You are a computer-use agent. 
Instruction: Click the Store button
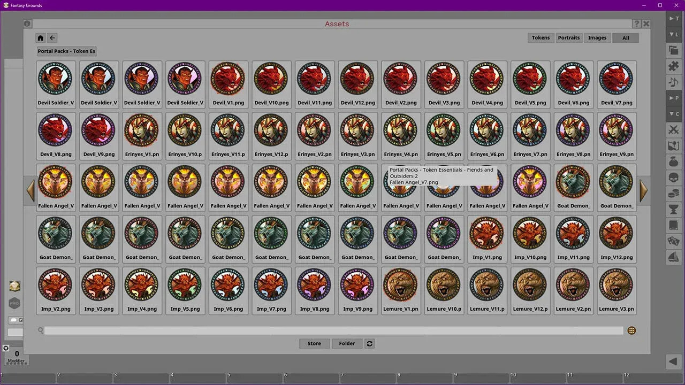coord(314,343)
